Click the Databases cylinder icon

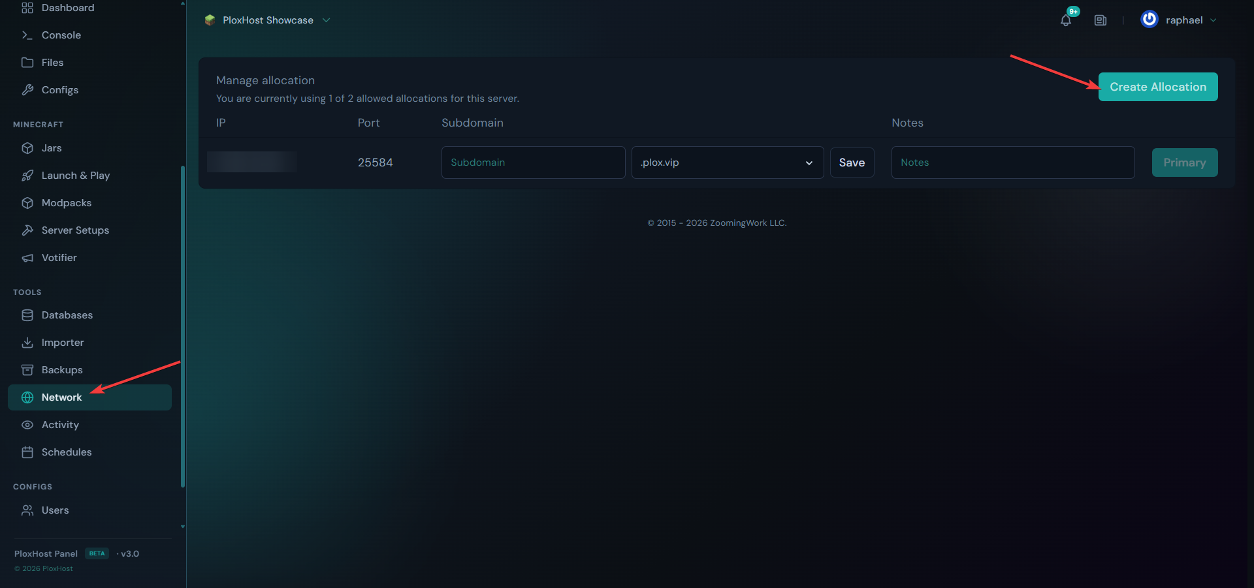point(27,315)
